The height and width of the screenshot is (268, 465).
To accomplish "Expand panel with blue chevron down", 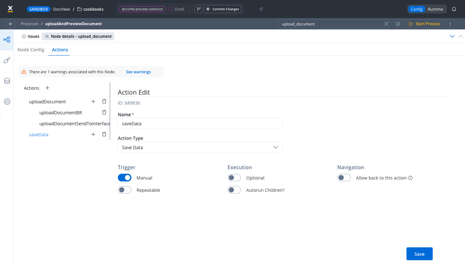I will (452, 36).
